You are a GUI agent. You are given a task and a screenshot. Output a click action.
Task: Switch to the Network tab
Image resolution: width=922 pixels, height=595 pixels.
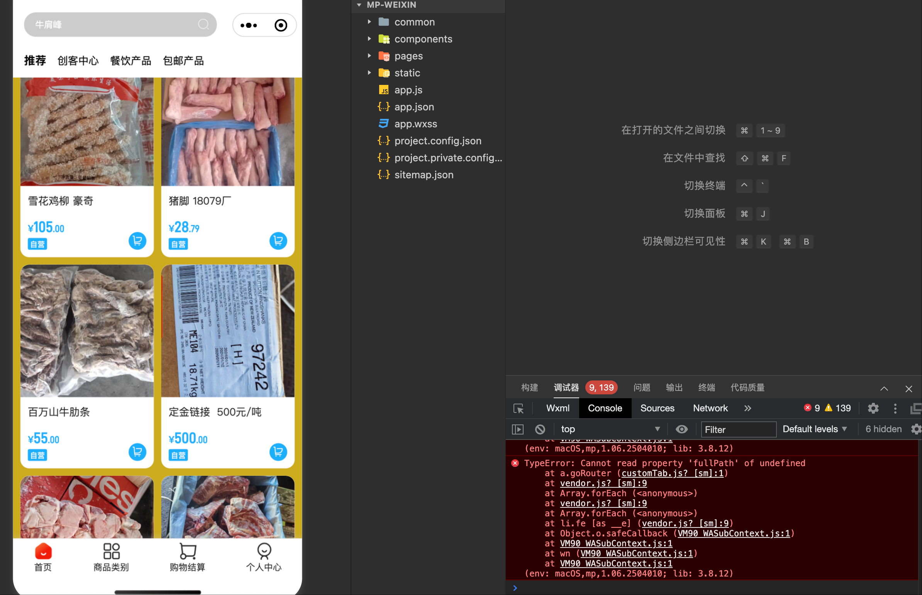710,408
